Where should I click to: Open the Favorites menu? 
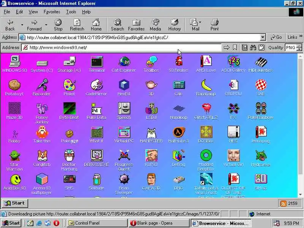[52, 12]
